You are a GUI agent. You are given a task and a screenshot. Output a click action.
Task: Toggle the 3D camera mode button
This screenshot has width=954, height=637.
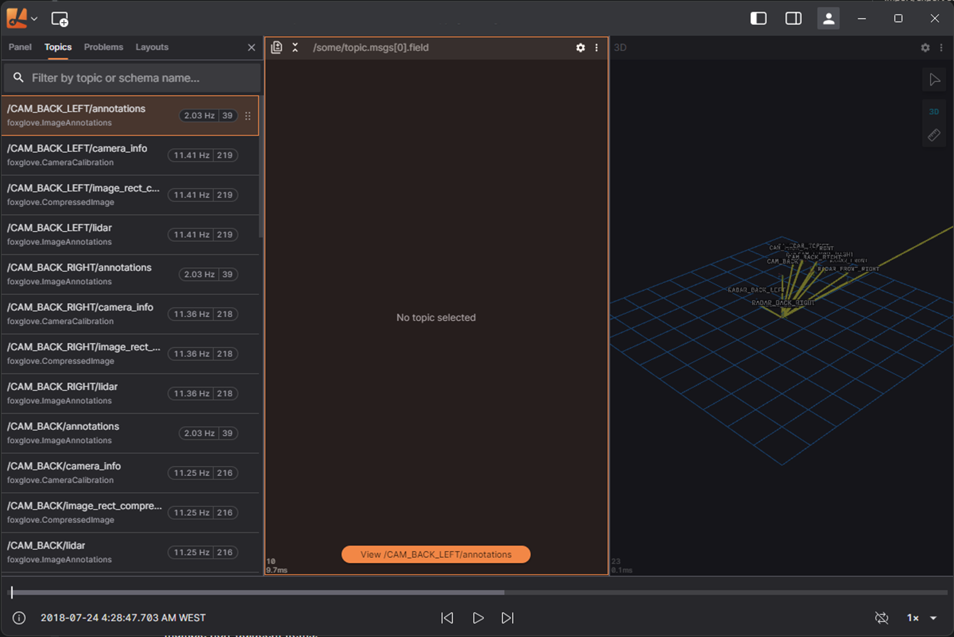pyautogui.click(x=934, y=112)
